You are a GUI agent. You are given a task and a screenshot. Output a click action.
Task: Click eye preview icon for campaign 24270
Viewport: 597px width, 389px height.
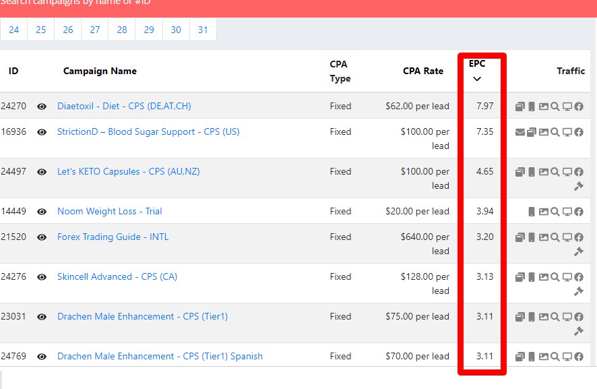tap(42, 107)
